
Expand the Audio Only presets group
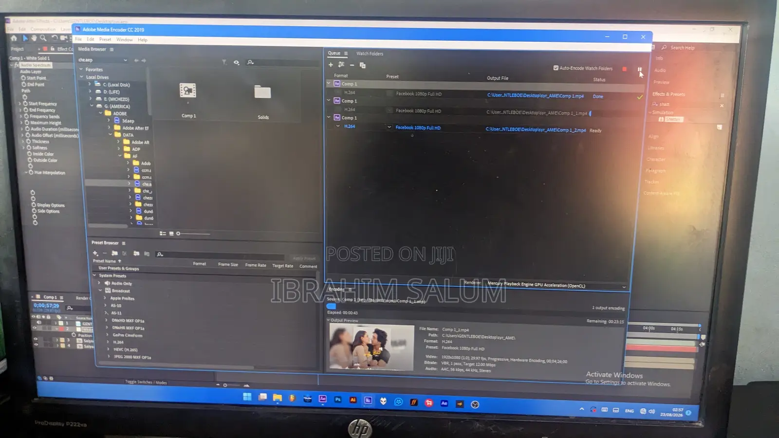pyautogui.click(x=99, y=283)
